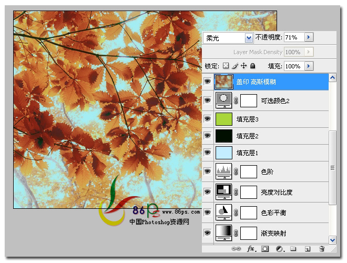This screenshot has width=347, height=263.
Task: Click the Layer Mask Density 100% field
Action: (294, 52)
